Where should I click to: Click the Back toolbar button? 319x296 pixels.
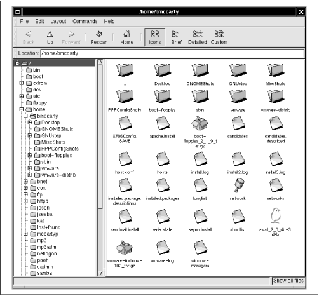pos(29,37)
